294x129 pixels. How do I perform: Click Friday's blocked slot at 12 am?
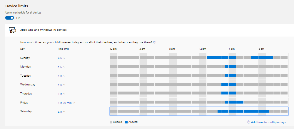point(113,102)
